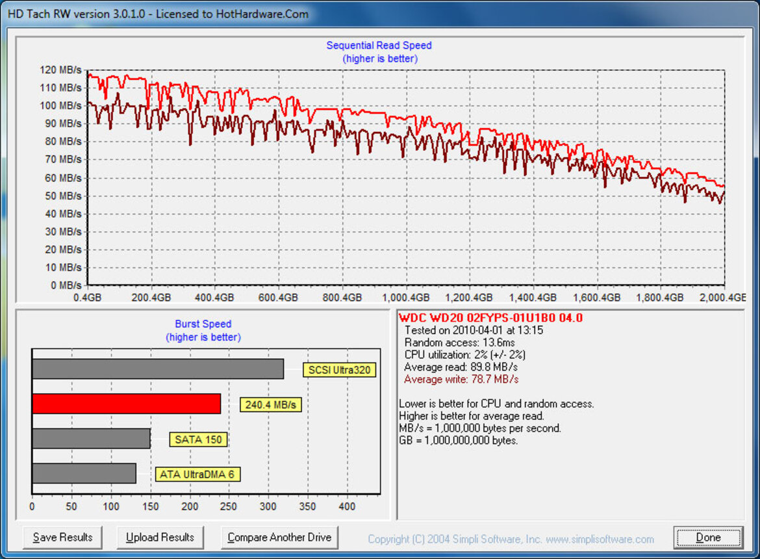
Task: Select the red 240.4 MB/s burst bar
Action: click(x=127, y=404)
